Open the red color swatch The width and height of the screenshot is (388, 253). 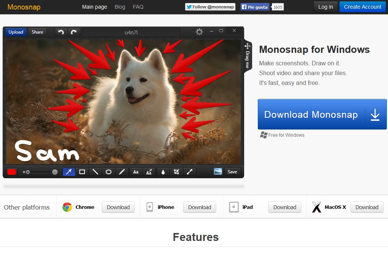(x=12, y=172)
